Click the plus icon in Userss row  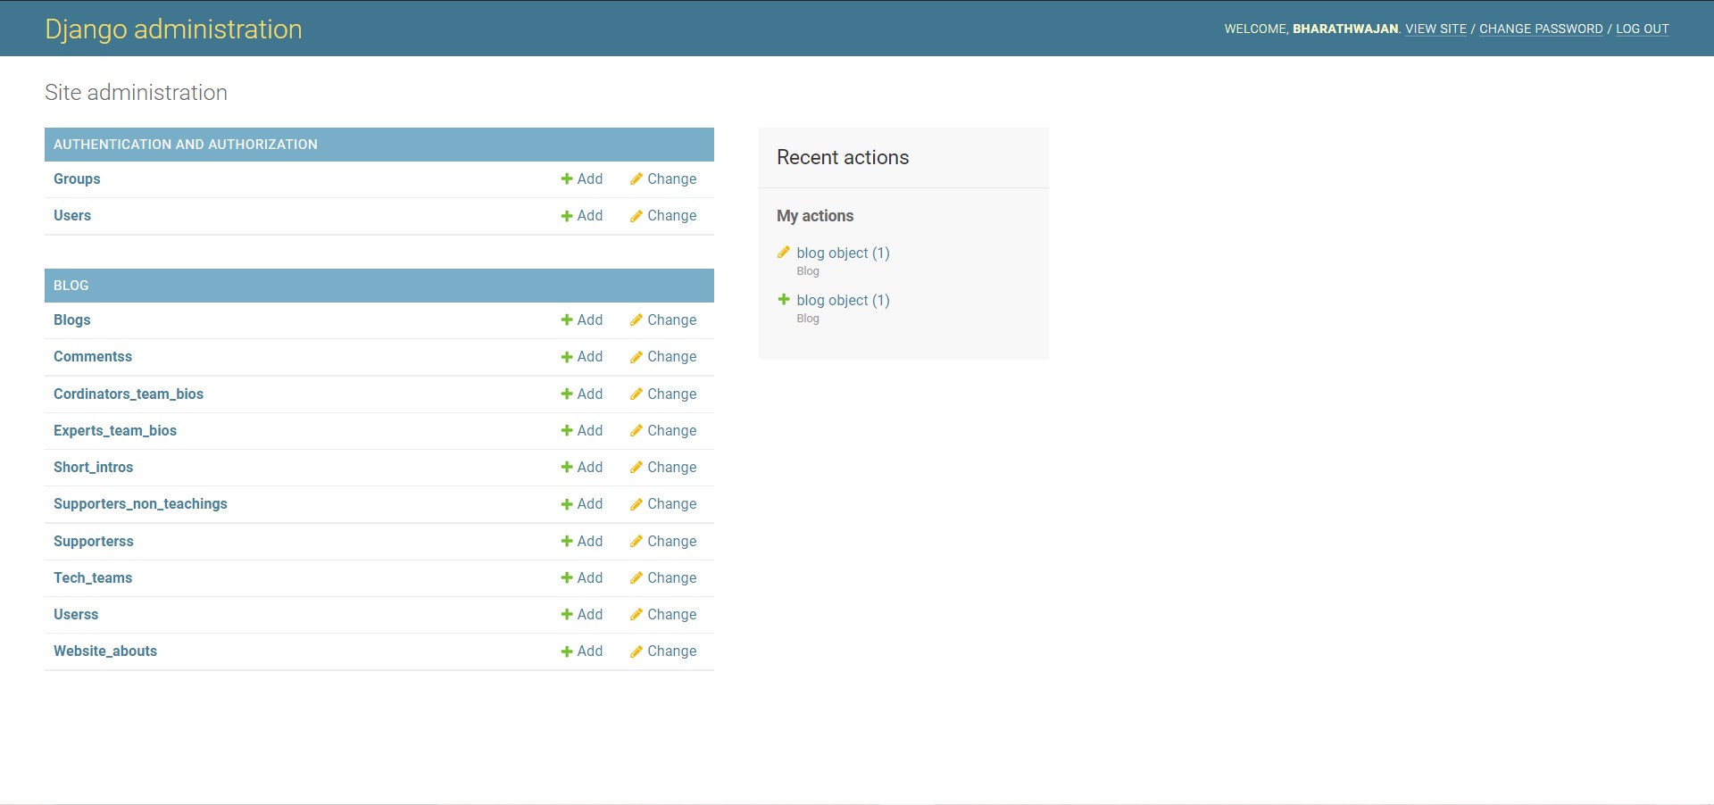coord(567,615)
